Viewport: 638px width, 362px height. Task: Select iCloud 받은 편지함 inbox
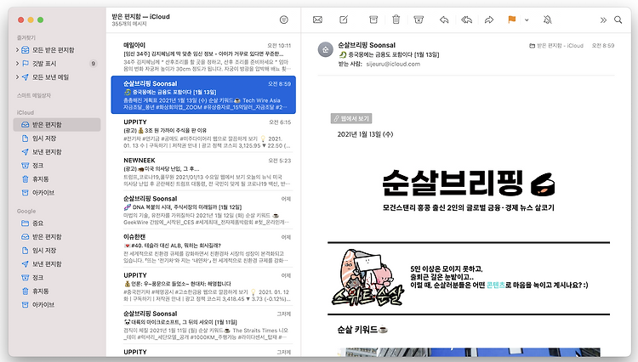pos(57,125)
